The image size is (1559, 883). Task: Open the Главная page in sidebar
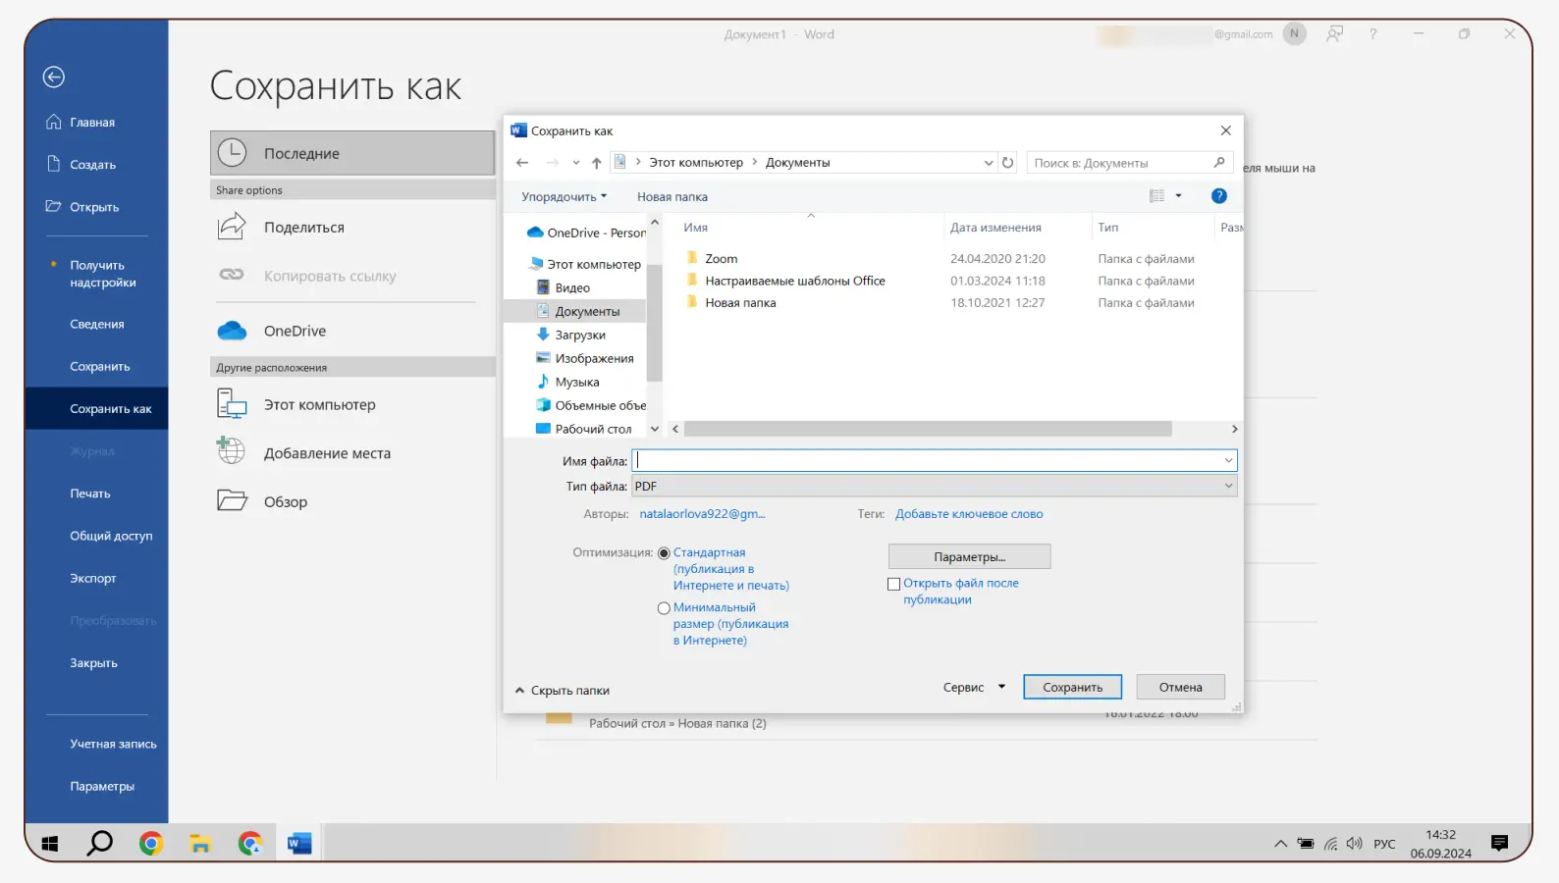81,123
